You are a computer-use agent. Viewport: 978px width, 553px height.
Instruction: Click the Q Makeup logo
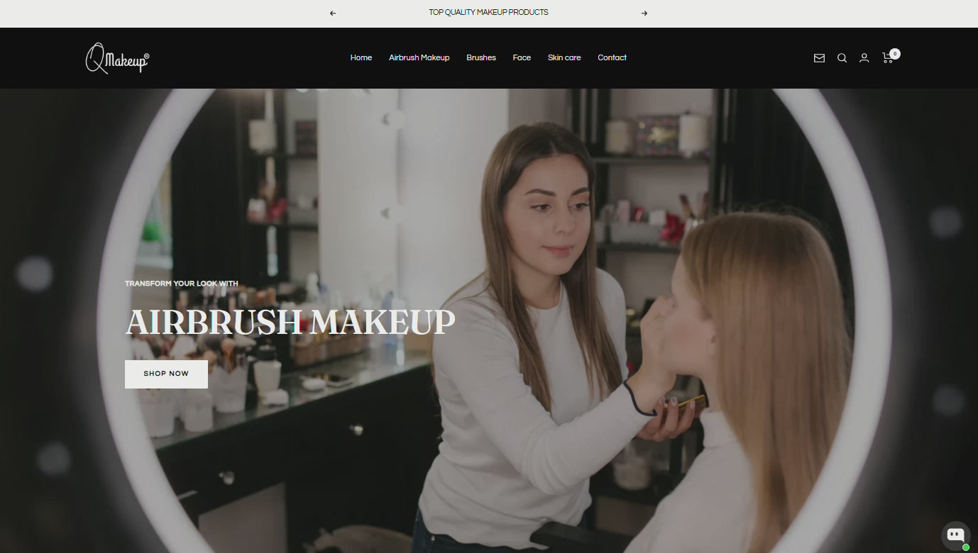(x=118, y=58)
